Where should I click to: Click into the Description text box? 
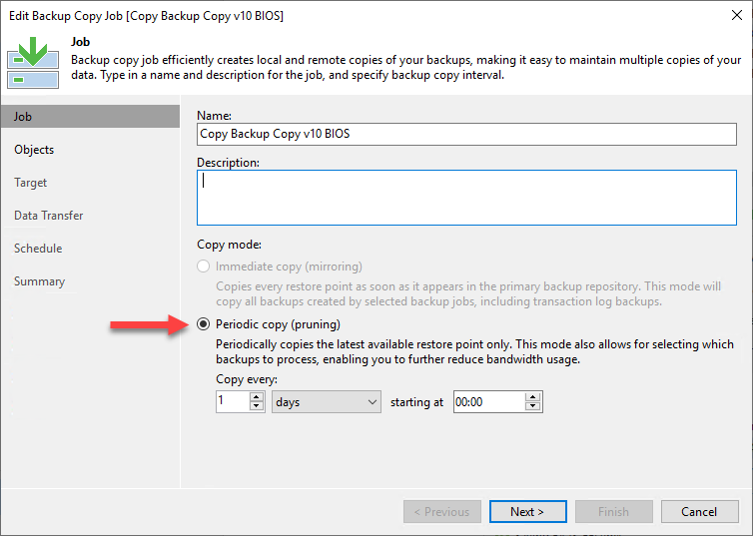466,198
